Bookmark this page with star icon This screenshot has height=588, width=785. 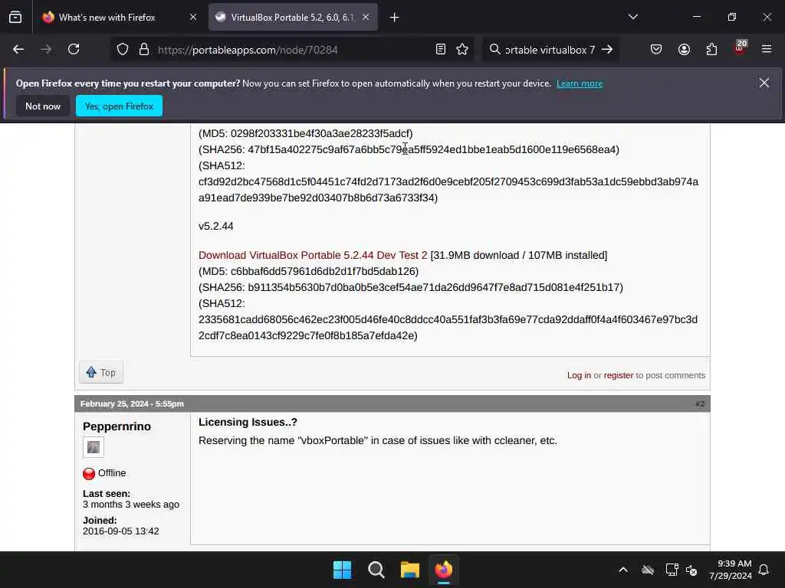click(462, 49)
